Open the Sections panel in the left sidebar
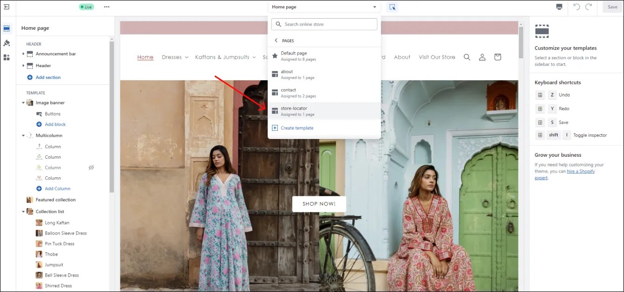 [x=7, y=28]
